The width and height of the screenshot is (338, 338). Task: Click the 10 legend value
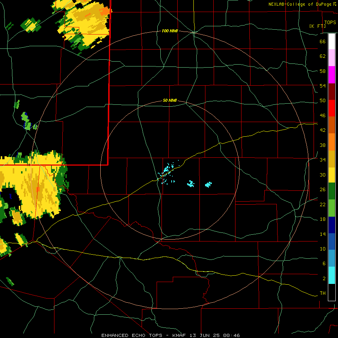pos(323,249)
